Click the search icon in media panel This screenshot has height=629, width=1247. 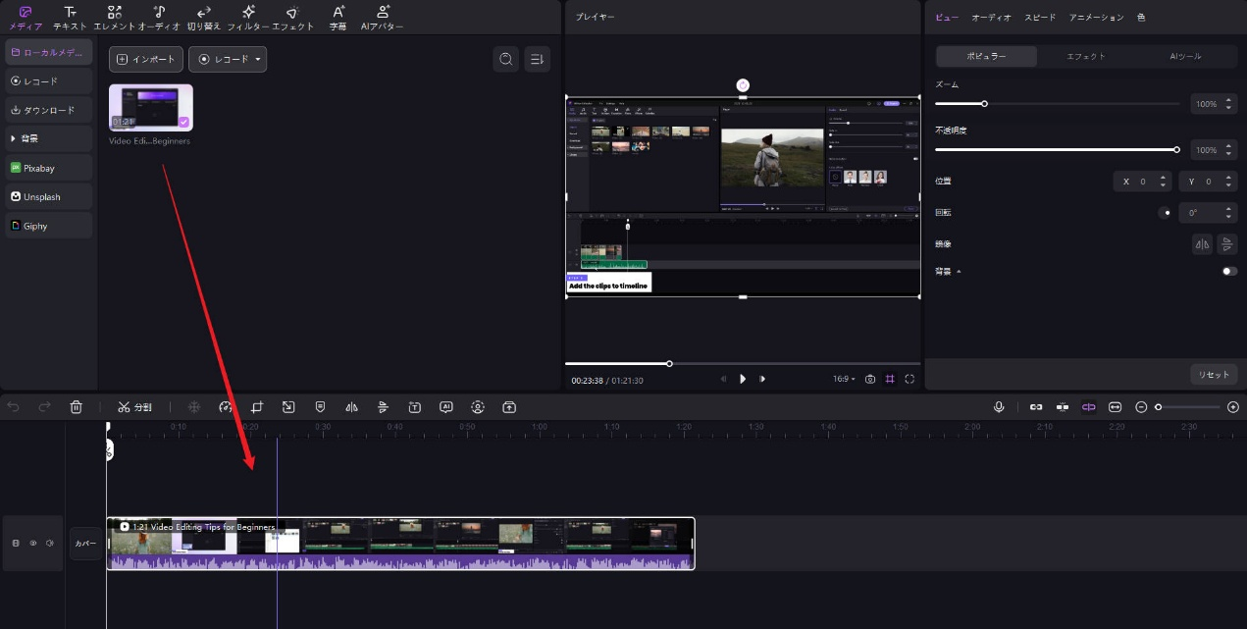click(x=506, y=59)
